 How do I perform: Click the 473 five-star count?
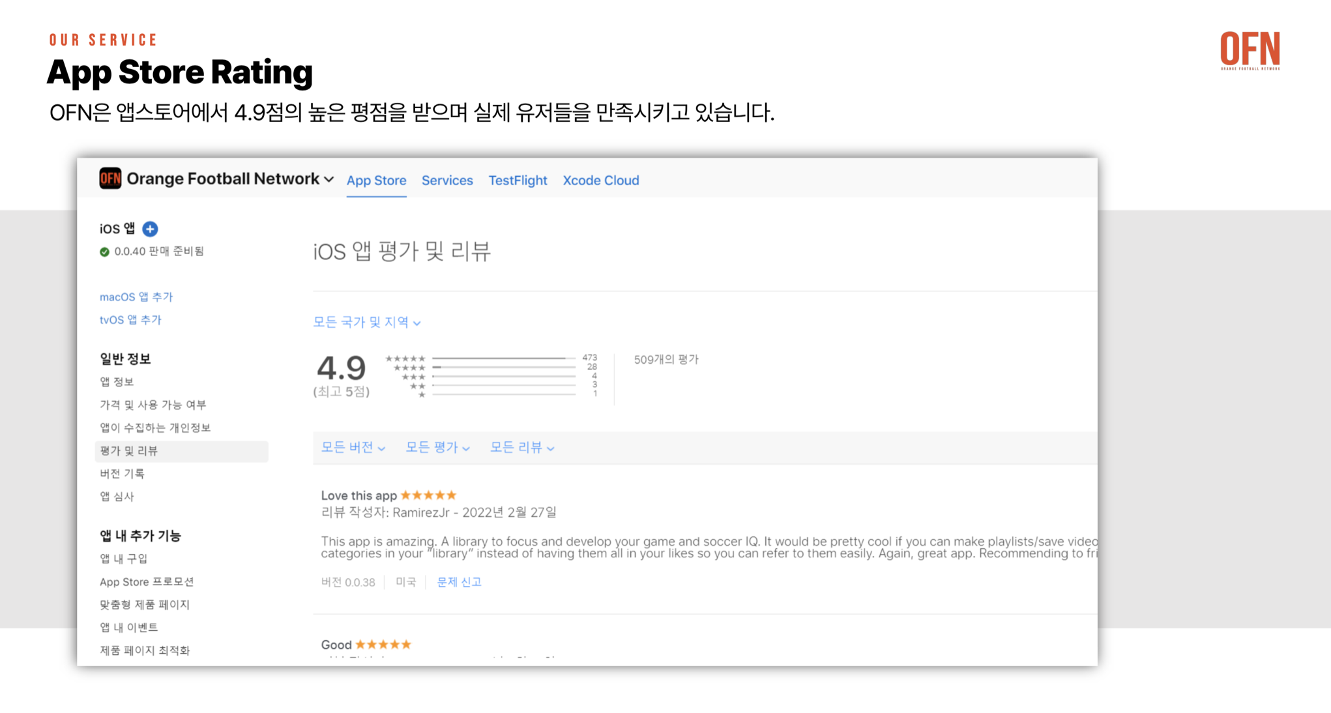click(x=590, y=357)
